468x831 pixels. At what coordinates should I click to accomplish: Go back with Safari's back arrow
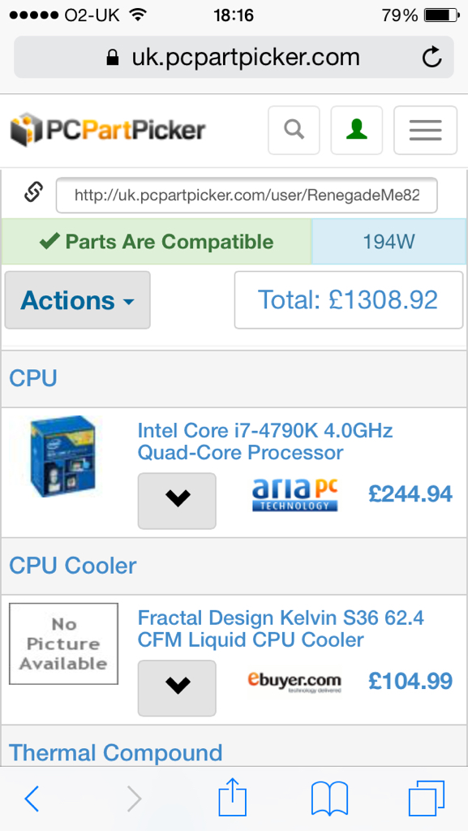coord(32,799)
